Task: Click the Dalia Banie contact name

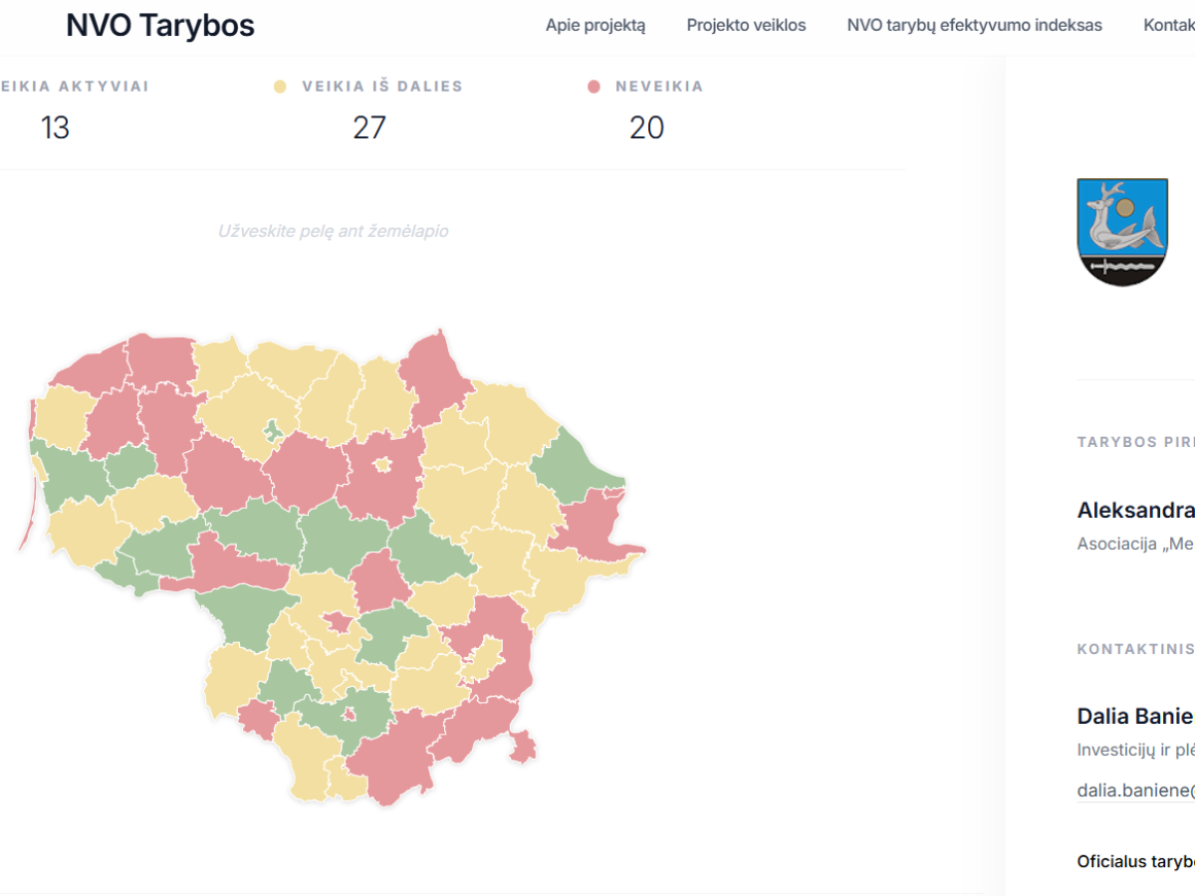Action: click(x=1136, y=716)
